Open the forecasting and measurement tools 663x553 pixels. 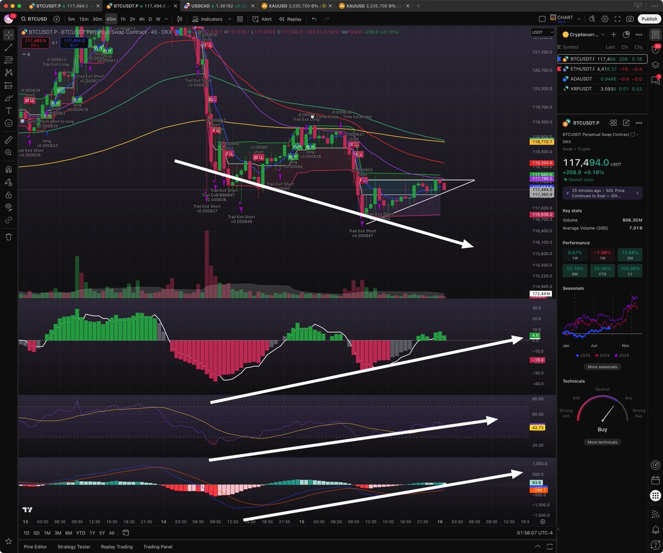point(9,86)
